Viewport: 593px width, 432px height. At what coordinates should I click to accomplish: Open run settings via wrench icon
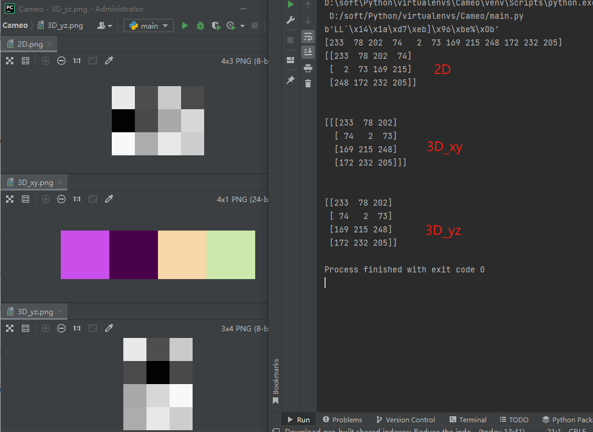tap(290, 20)
